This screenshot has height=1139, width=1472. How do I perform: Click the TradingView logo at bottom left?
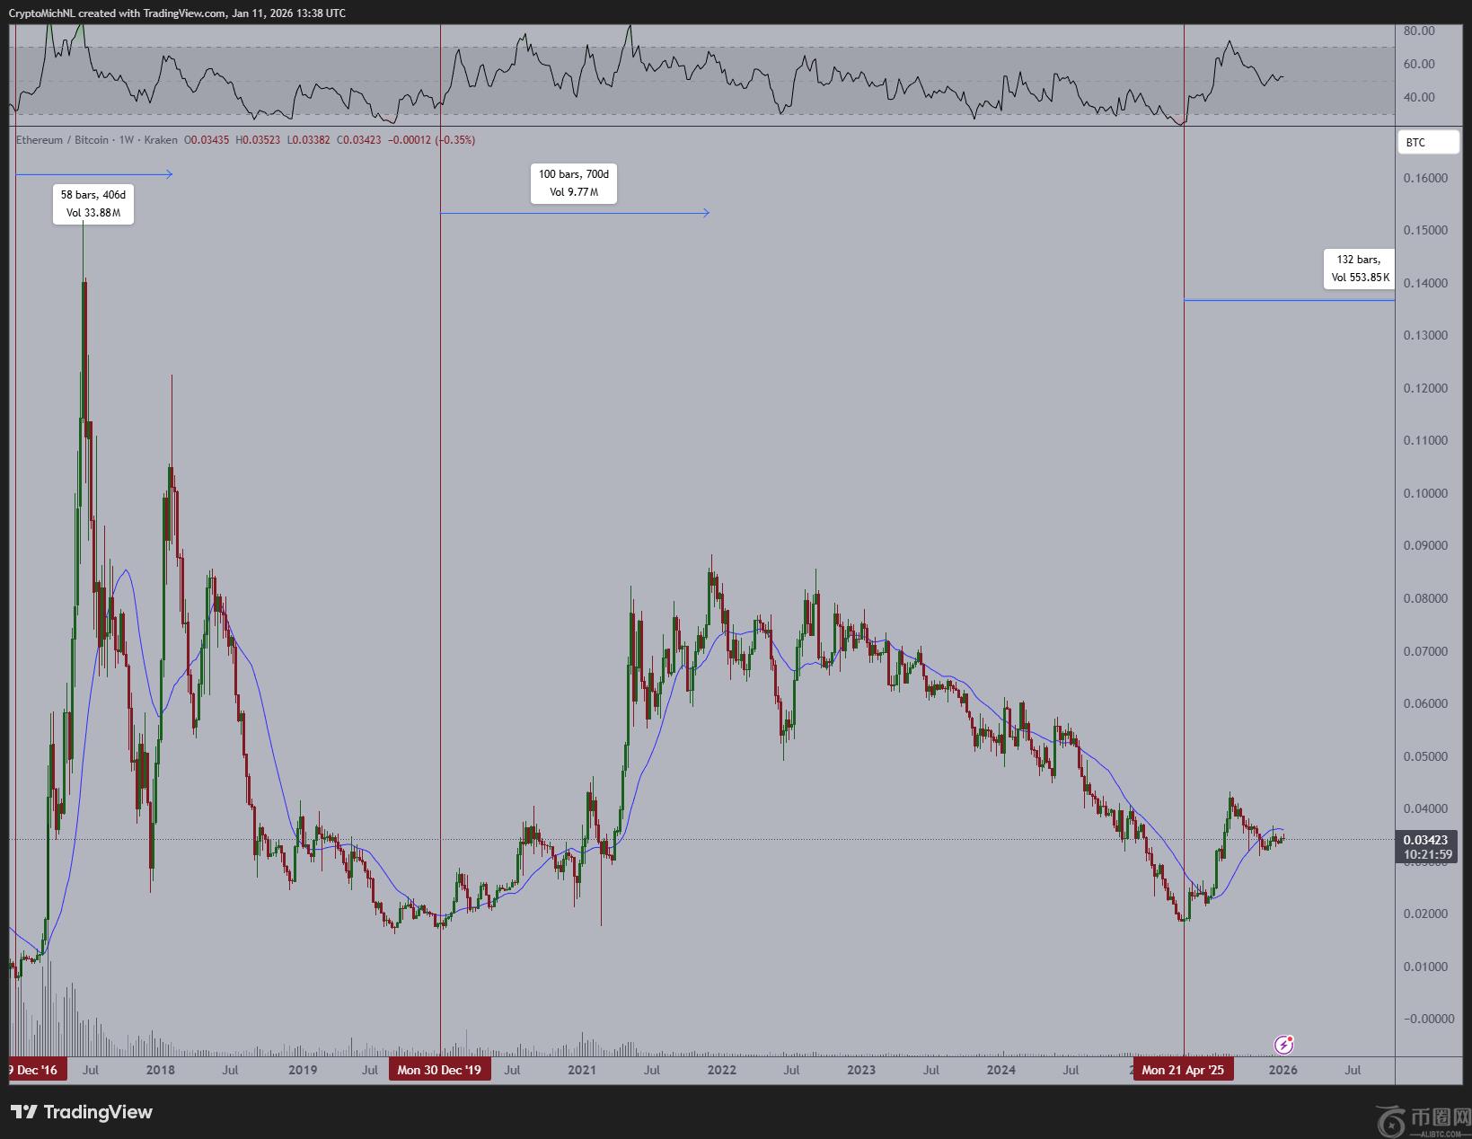click(x=82, y=1112)
